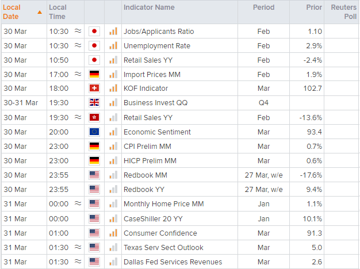
Task: Click the importance bars icon for CPI Prelim MM
Action: (x=113, y=146)
